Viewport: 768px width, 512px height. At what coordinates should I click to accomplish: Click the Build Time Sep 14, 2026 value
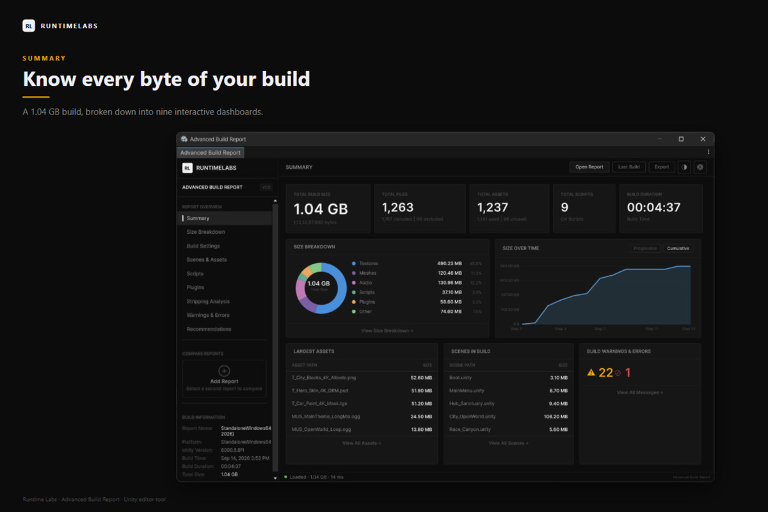[245, 458]
